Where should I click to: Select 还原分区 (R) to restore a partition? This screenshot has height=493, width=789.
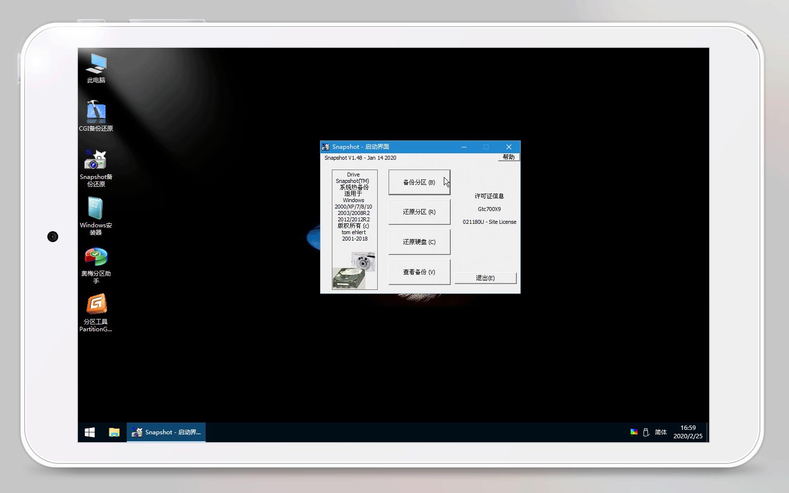tap(419, 212)
